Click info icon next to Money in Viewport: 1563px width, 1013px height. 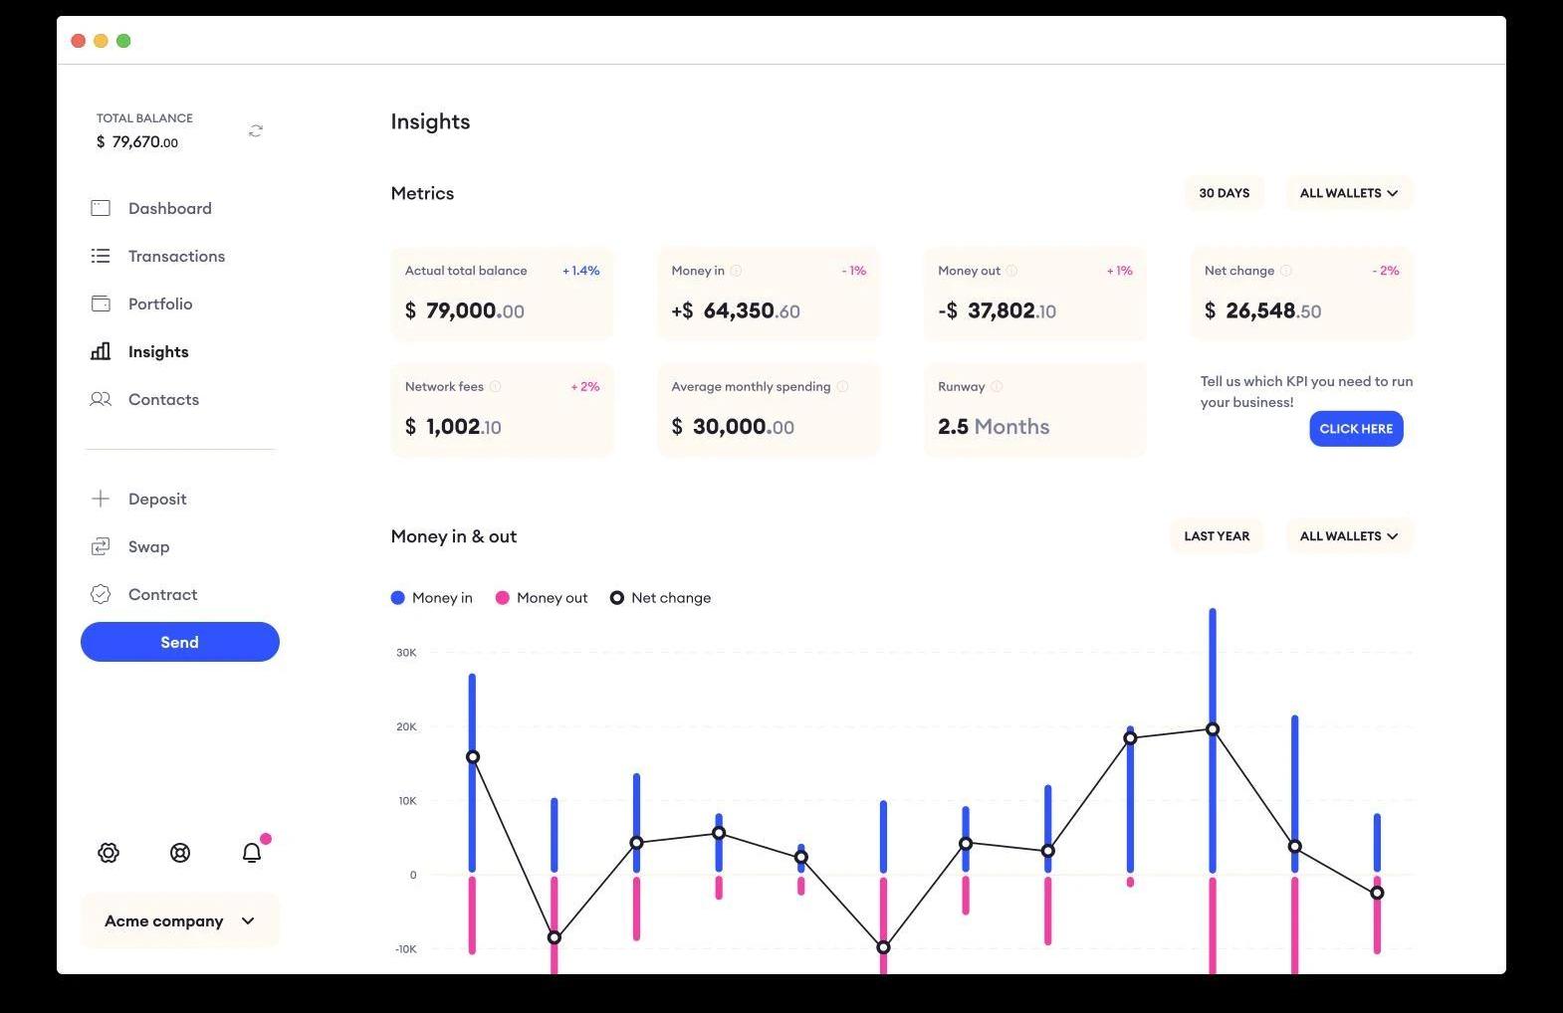(736, 271)
